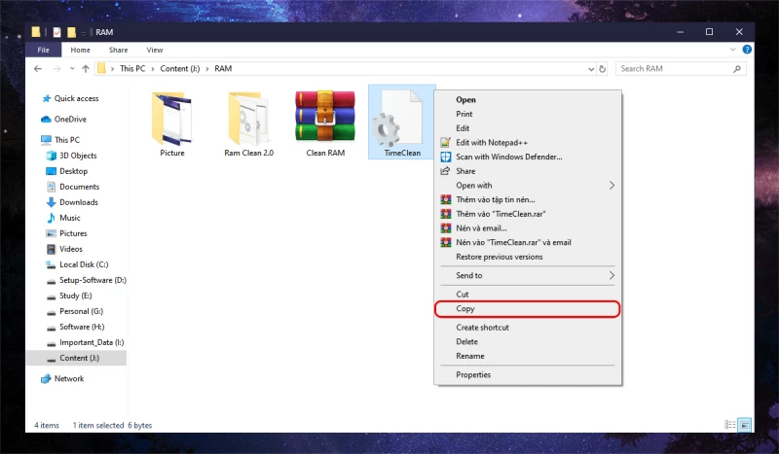Click New folder quick access toolbar icon
Viewport: 779px width, 454px height.
click(71, 32)
